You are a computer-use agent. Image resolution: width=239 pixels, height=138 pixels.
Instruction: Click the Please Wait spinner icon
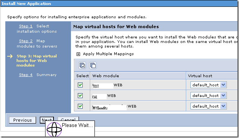coord(54,130)
